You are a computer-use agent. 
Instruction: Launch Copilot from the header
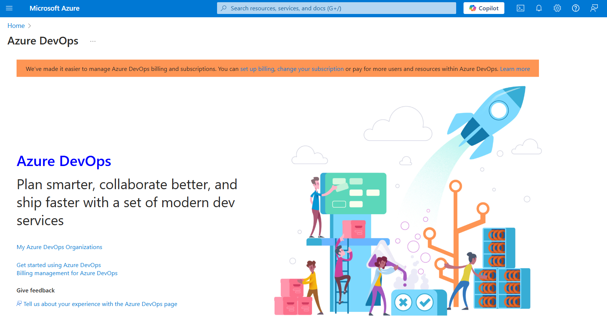point(484,8)
